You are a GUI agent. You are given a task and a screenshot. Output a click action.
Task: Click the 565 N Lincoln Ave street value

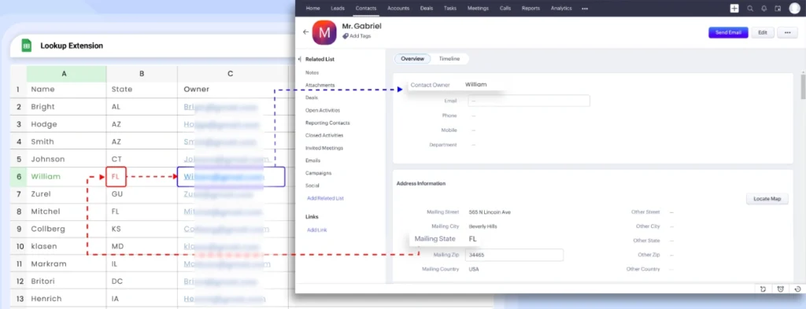click(490, 212)
